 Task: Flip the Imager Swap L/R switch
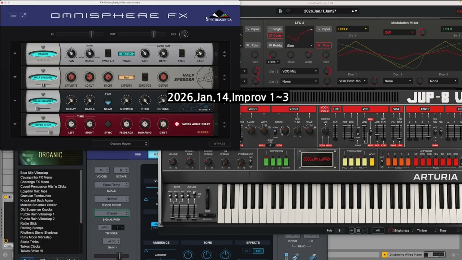pyautogui.click(x=108, y=53)
